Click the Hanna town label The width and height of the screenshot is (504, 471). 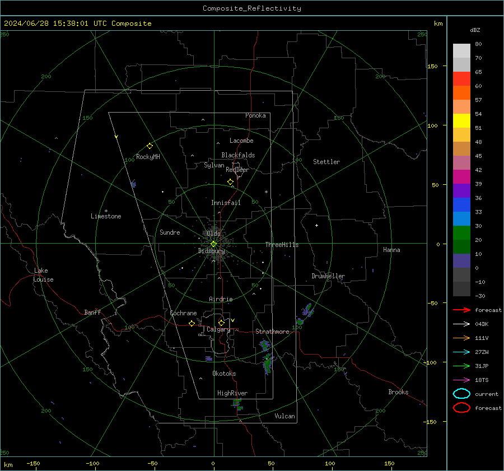point(391,250)
